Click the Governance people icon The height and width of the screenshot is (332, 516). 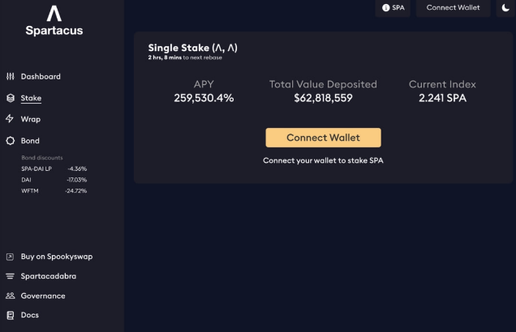click(11, 296)
